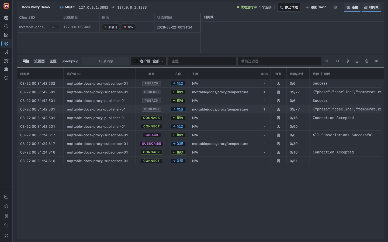Click the 1 个连接 connection count text
The height and width of the screenshot is (242, 388).
265,7
